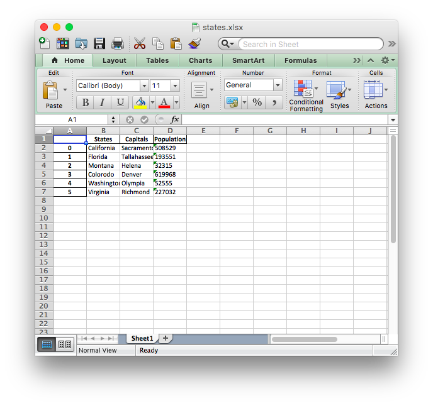This screenshot has width=433, height=406.
Task: Click the Format Painter brush icon
Action: click(x=194, y=43)
